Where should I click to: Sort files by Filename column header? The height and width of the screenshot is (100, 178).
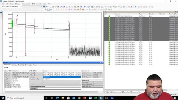(127, 14)
